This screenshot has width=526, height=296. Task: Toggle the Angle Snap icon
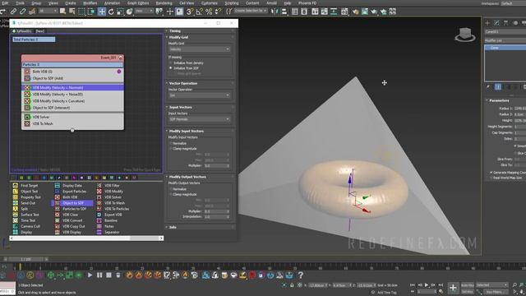[x=200, y=12]
